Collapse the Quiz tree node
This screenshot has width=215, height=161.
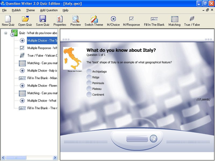click(x=6, y=33)
